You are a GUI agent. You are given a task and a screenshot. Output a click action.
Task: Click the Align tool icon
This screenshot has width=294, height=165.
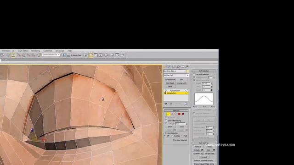click(x=68, y=55)
